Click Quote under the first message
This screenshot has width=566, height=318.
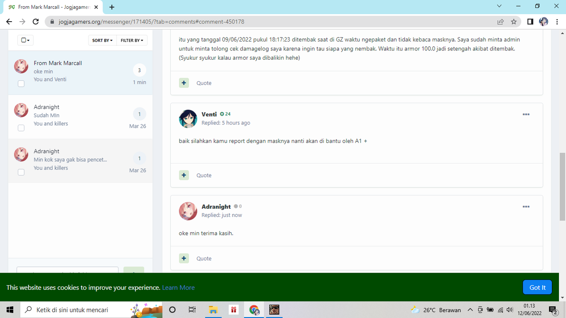(204, 83)
